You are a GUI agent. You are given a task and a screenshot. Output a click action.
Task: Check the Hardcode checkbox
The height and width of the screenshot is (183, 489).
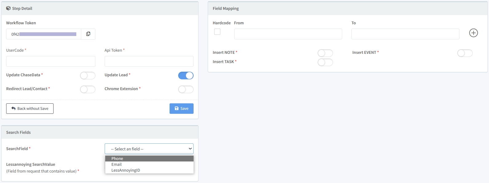[217, 32]
